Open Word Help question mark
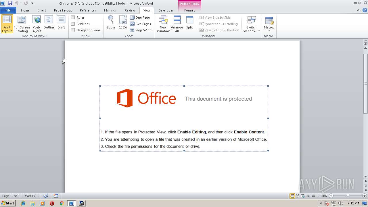The image size is (368, 207). [365, 10]
